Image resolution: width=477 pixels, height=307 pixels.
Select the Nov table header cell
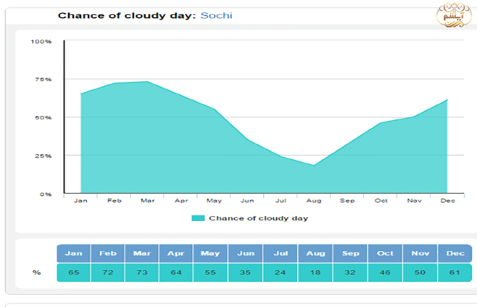point(420,253)
